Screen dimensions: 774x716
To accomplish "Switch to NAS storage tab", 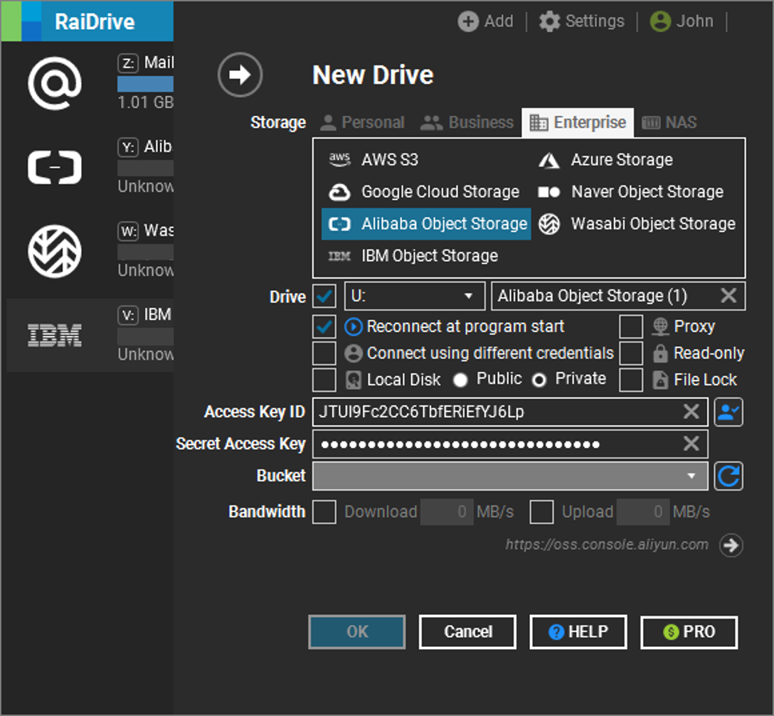I will click(669, 122).
